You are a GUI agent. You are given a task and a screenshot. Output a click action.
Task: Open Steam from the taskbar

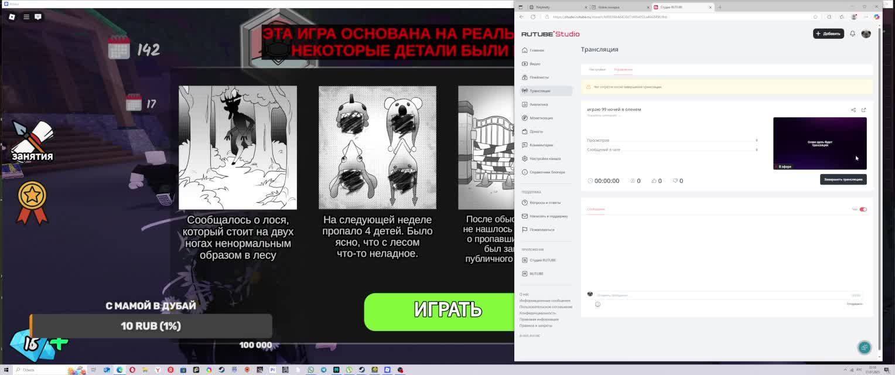pyautogui.click(x=221, y=370)
